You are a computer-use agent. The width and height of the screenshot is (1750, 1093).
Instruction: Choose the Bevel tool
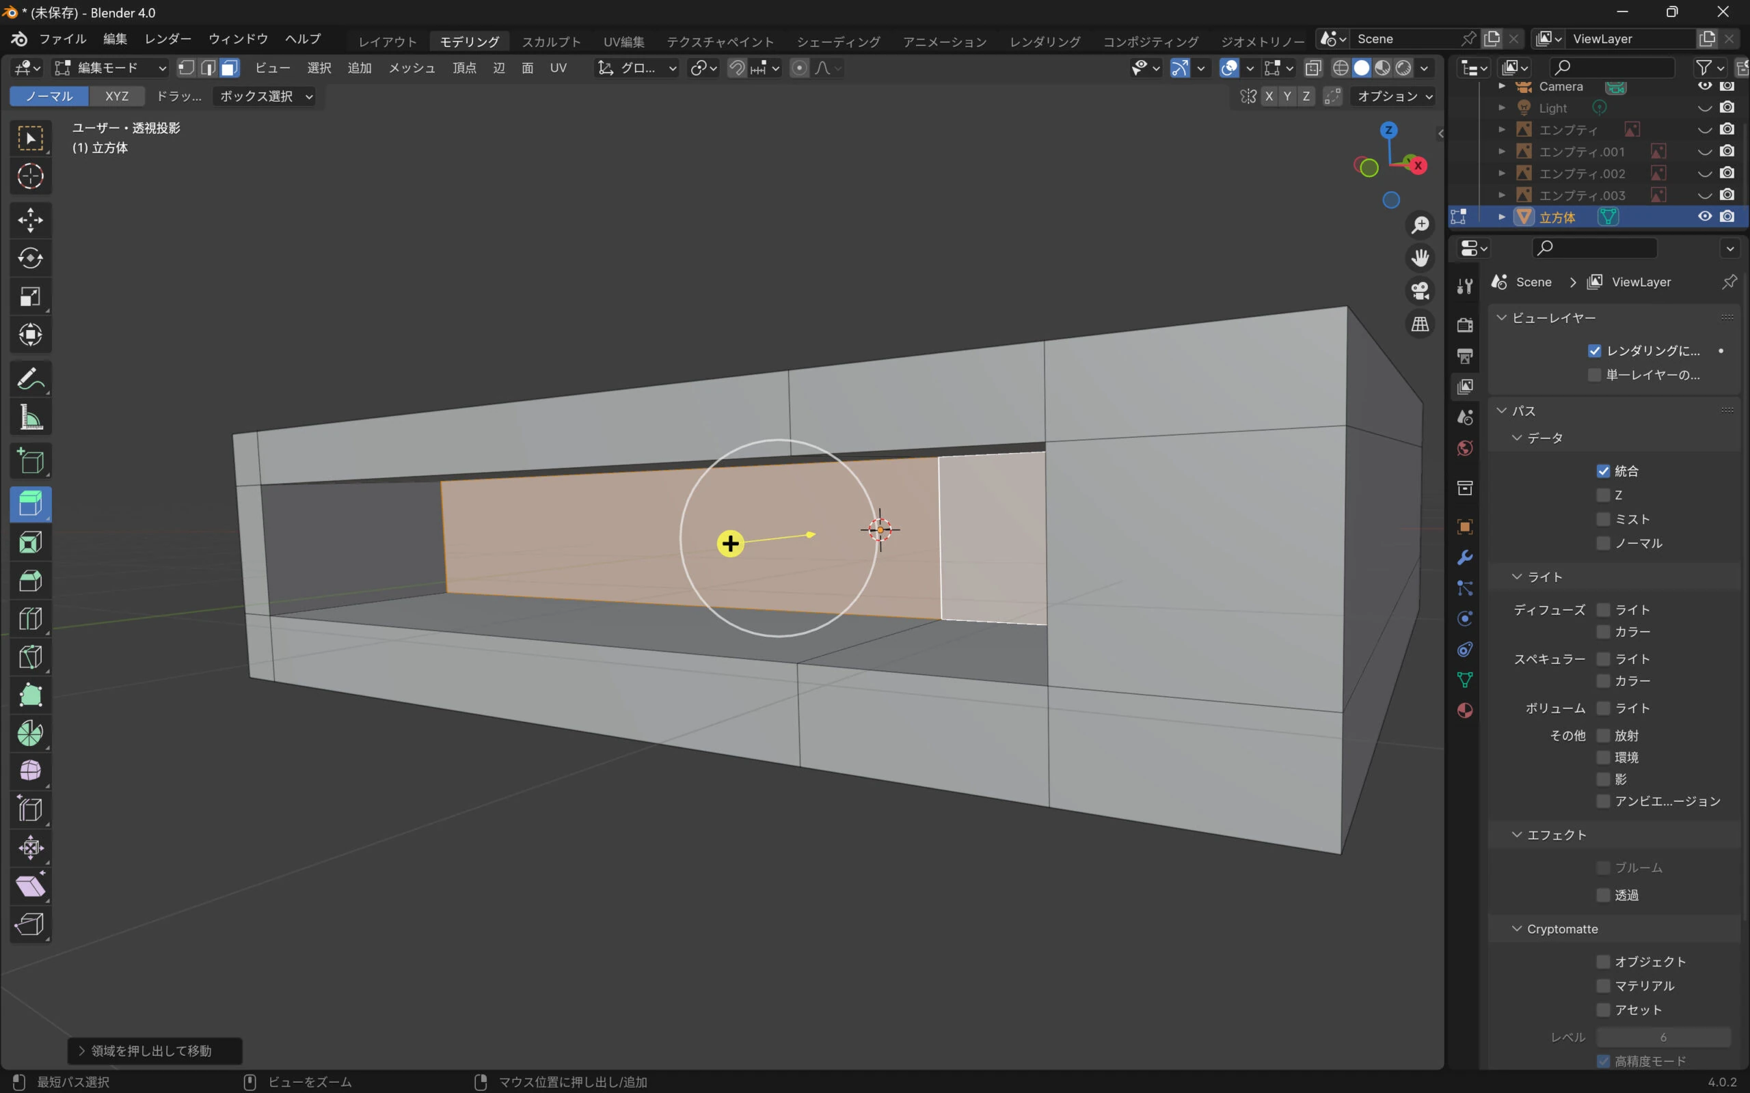[x=30, y=581]
